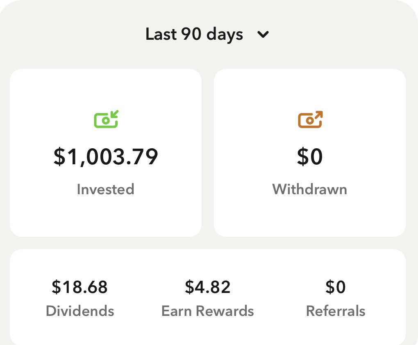The image size is (418, 345).
Task: Open the "Last 90 days" period selector
Action: (x=194, y=34)
